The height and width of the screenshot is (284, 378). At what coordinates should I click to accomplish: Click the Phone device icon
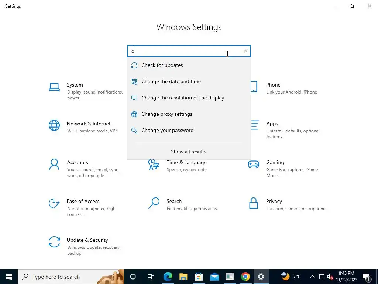[x=254, y=87]
